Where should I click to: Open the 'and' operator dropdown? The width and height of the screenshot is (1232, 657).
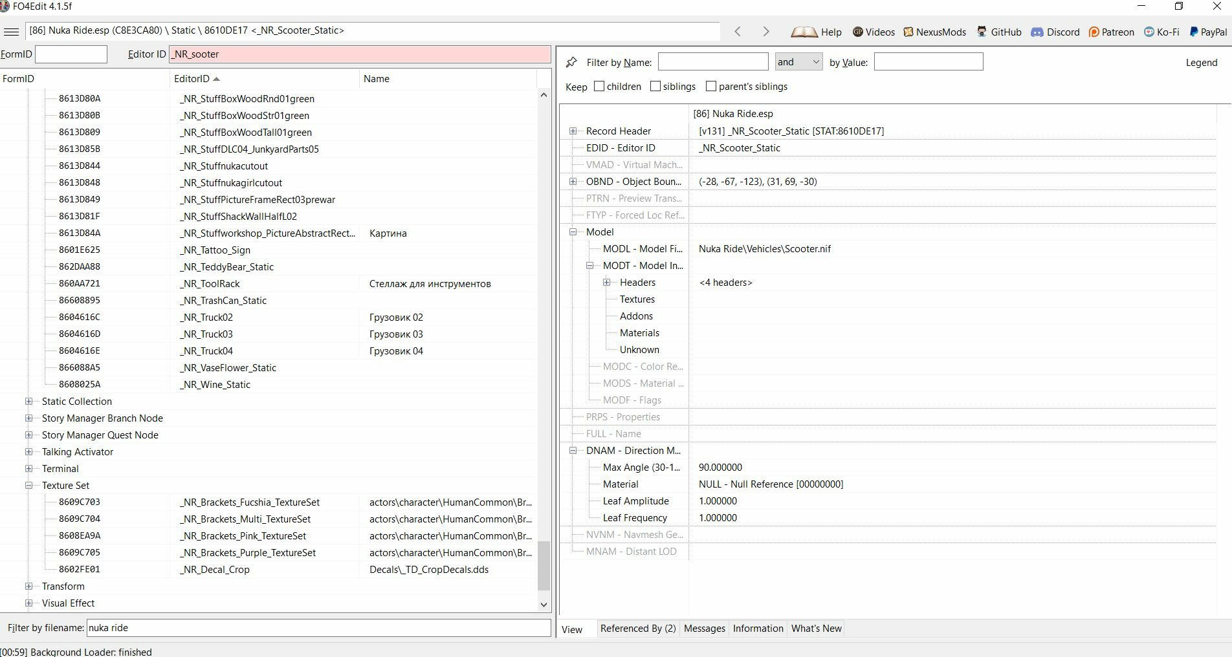798,61
